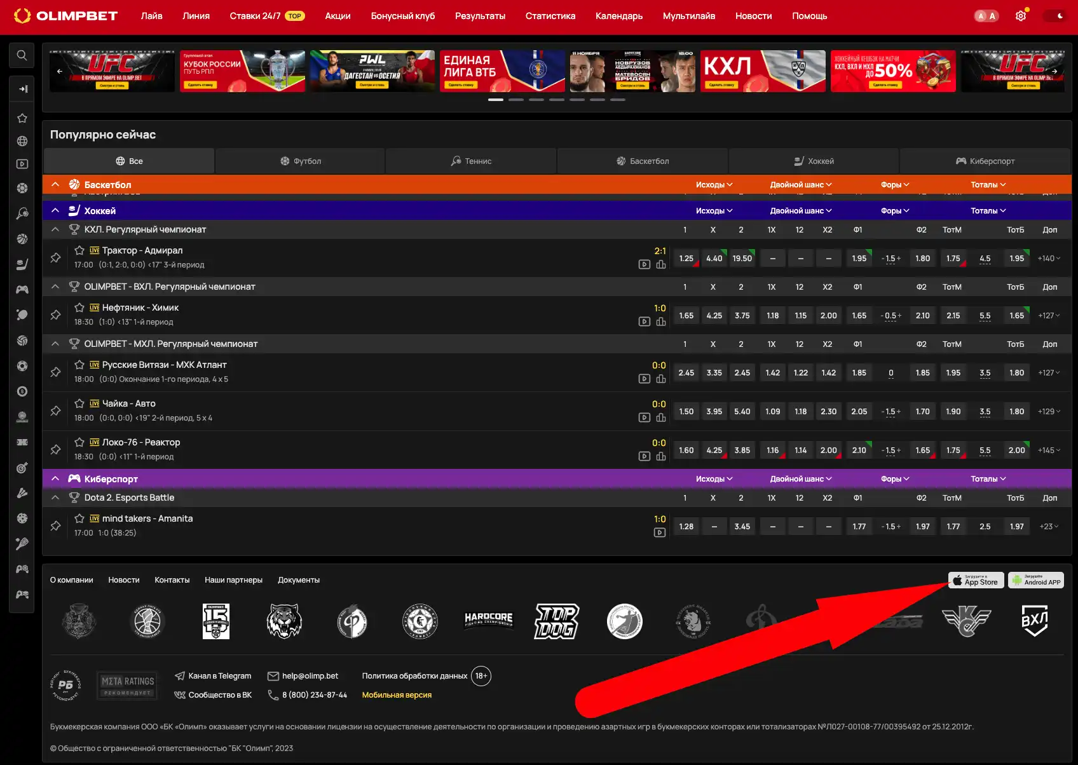The width and height of the screenshot is (1078, 765).
Task: Collapse the Хоккей section
Action: 55,210
